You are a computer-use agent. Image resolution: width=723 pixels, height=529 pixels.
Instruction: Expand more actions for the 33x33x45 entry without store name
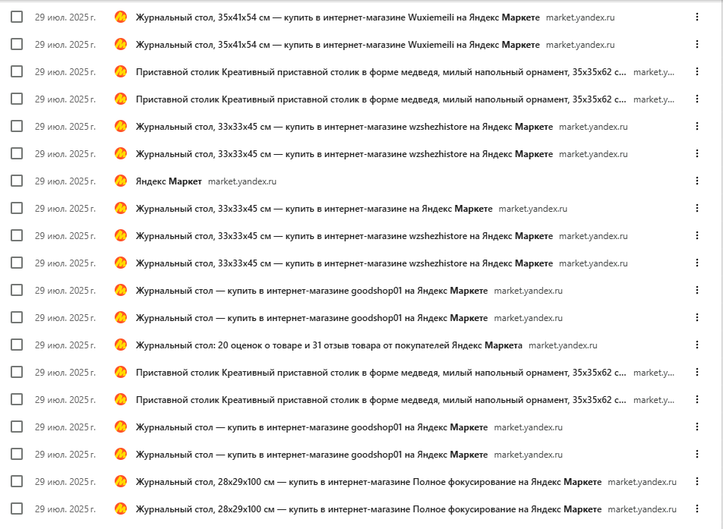pos(696,208)
